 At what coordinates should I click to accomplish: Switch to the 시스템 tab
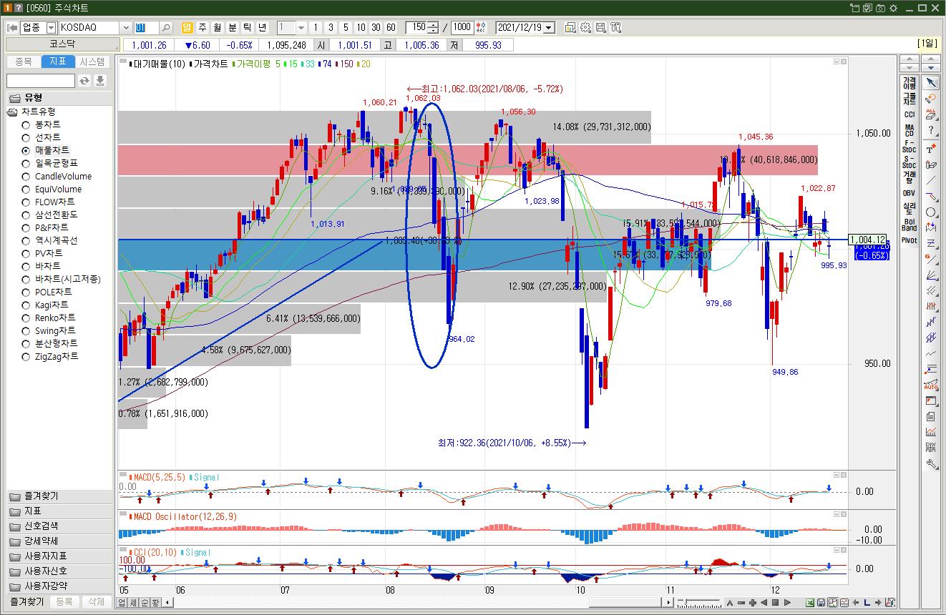pos(93,62)
